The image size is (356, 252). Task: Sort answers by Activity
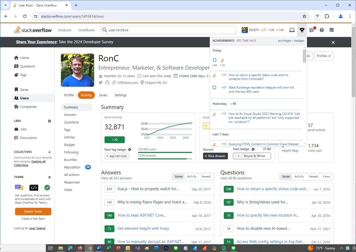(x=192, y=177)
